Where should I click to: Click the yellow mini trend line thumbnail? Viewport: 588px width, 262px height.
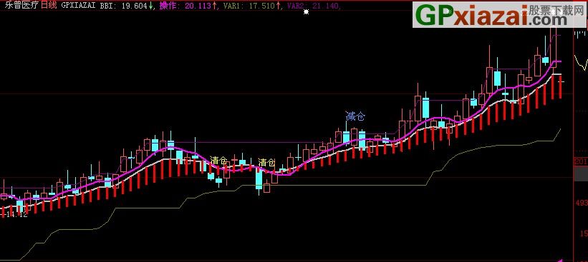(581, 62)
